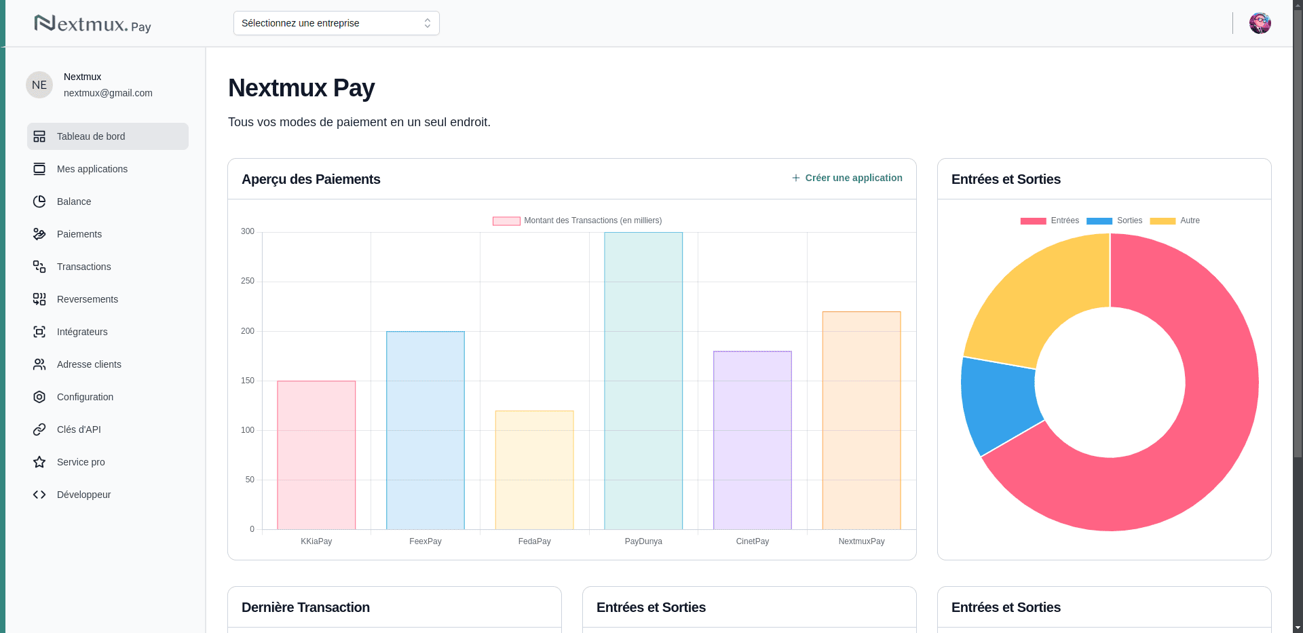Click the KKiaPay pink bar
This screenshot has width=1303, height=633.
[316, 455]
